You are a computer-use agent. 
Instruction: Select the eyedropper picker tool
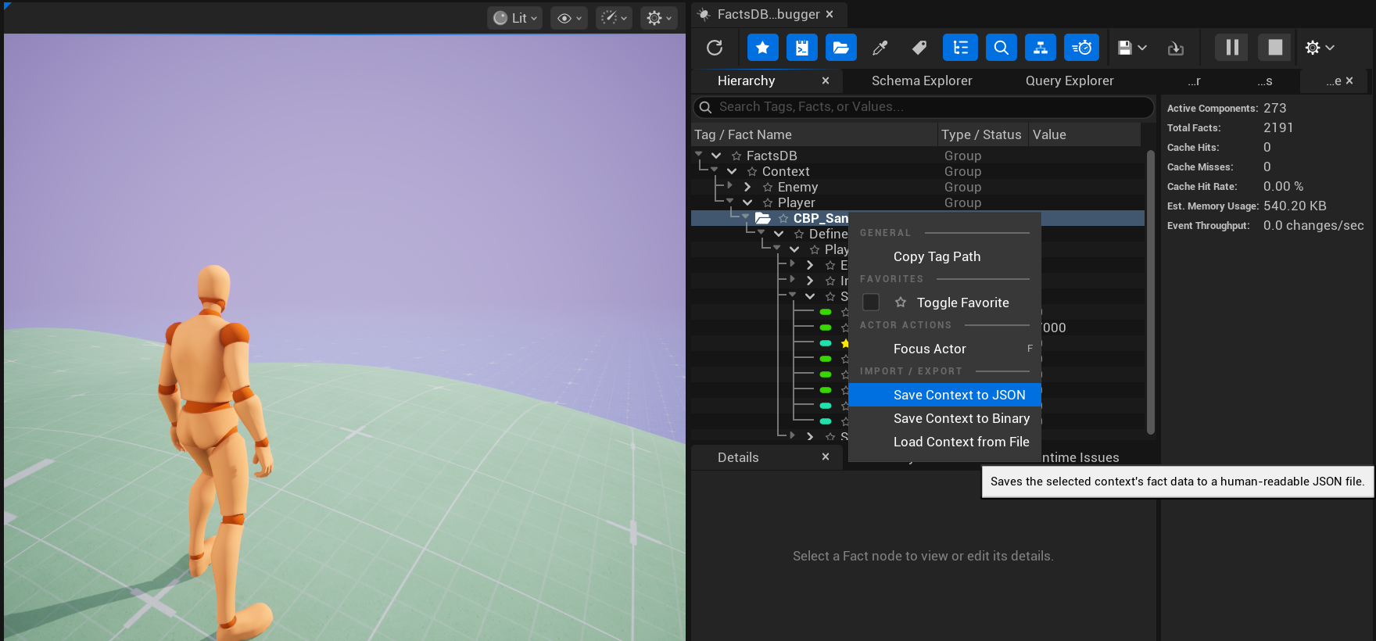click(880, 48)
